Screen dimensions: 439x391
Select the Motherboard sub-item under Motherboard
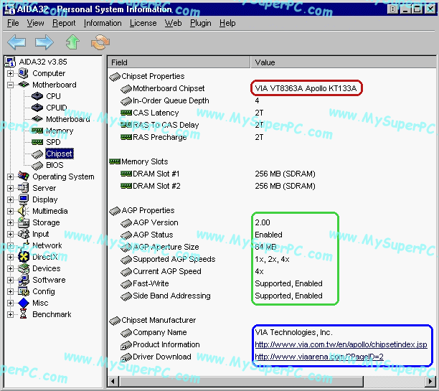pos(67,119)
